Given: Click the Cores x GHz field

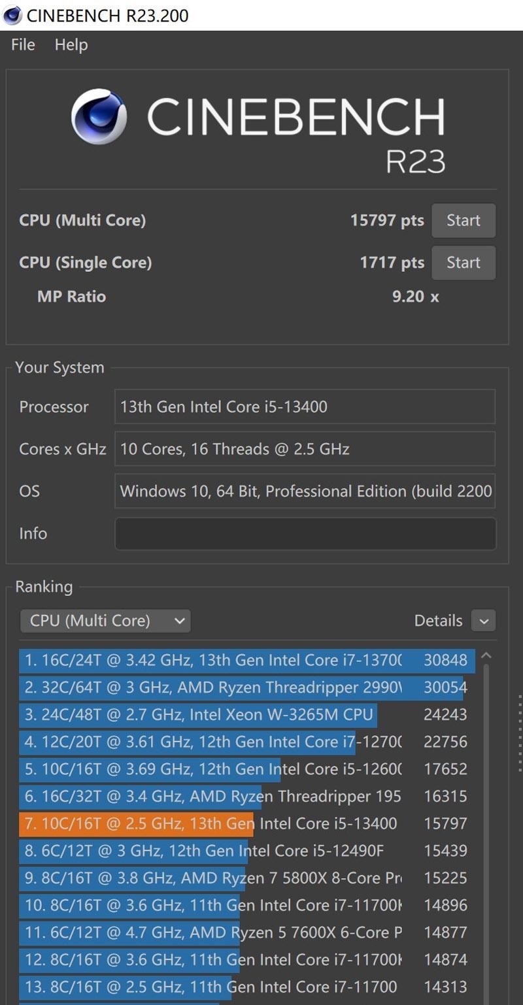Looking at the screenshot, I should (305, 449).
